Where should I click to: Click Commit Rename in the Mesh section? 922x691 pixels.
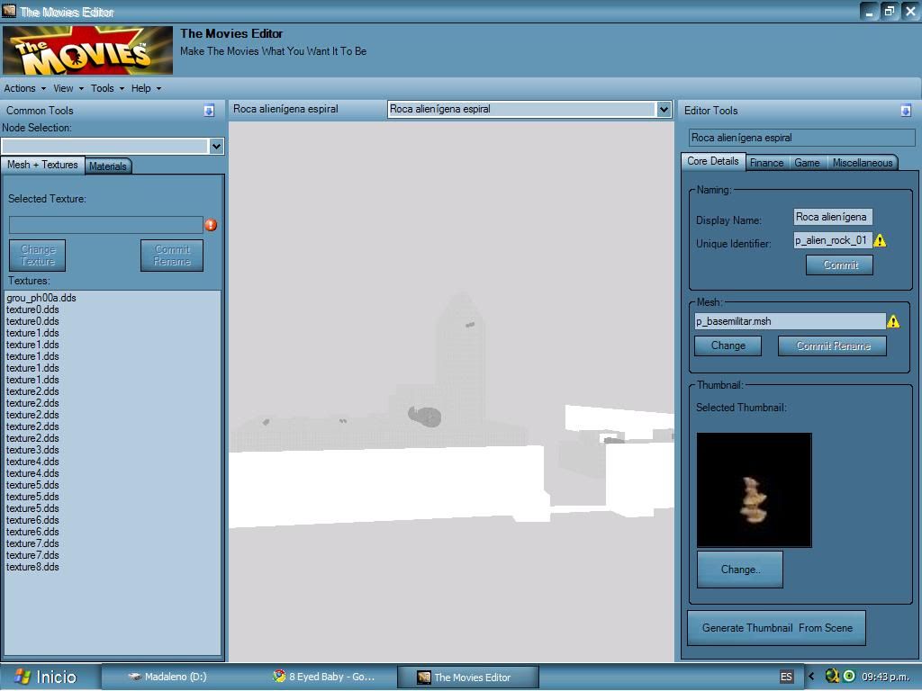(833, 346)
